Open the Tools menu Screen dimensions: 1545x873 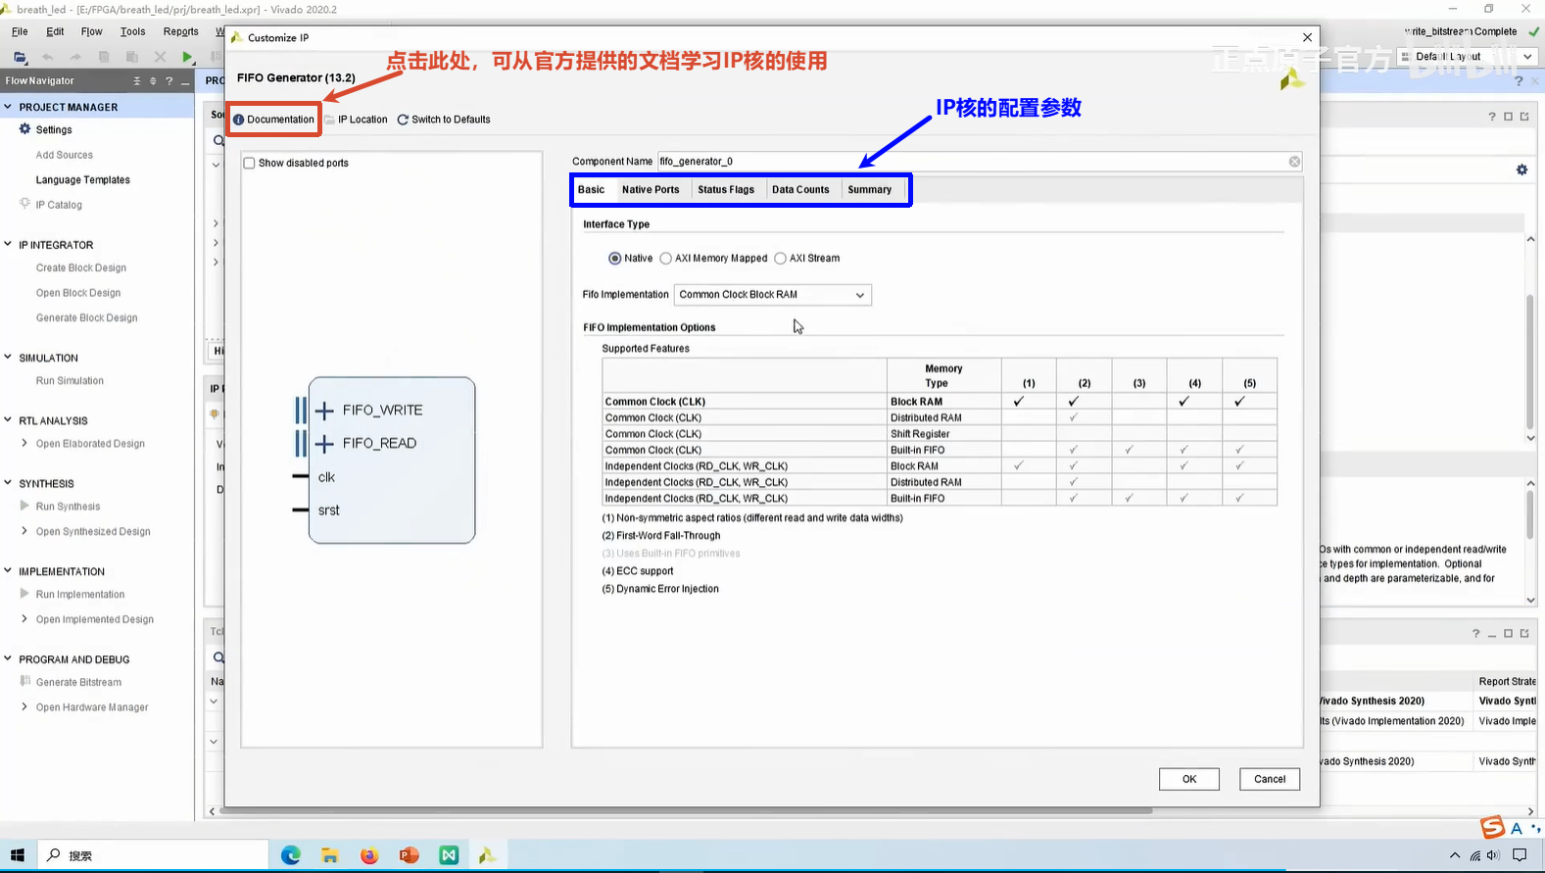tap(133, 31)
